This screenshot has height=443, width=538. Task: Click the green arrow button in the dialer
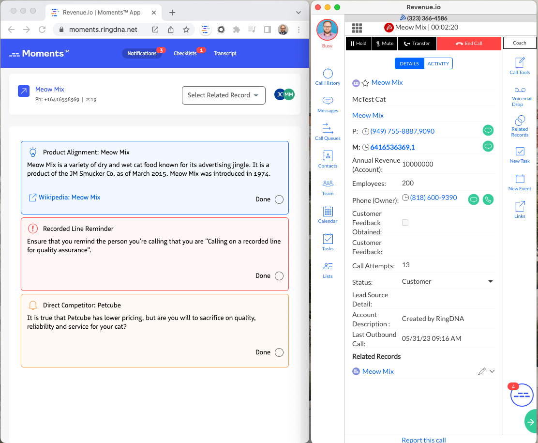531,422
